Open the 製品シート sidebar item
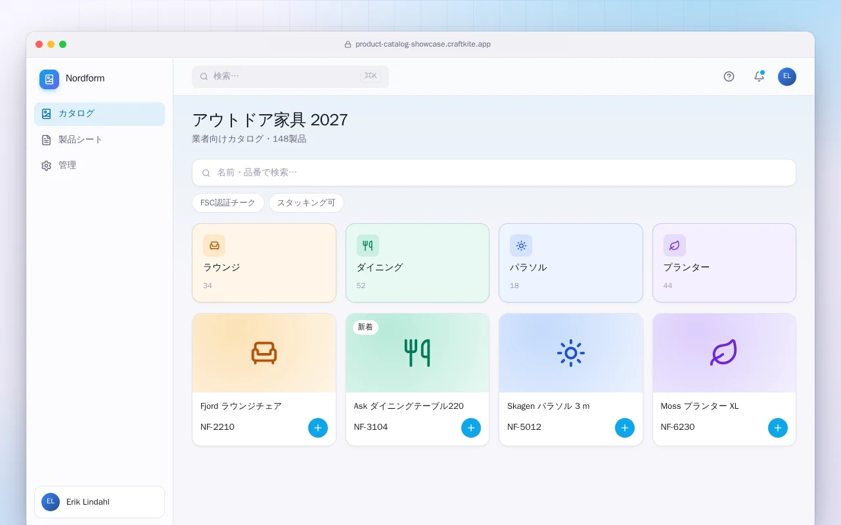Screen dimensions: 841x525 (x=99, y=140)
